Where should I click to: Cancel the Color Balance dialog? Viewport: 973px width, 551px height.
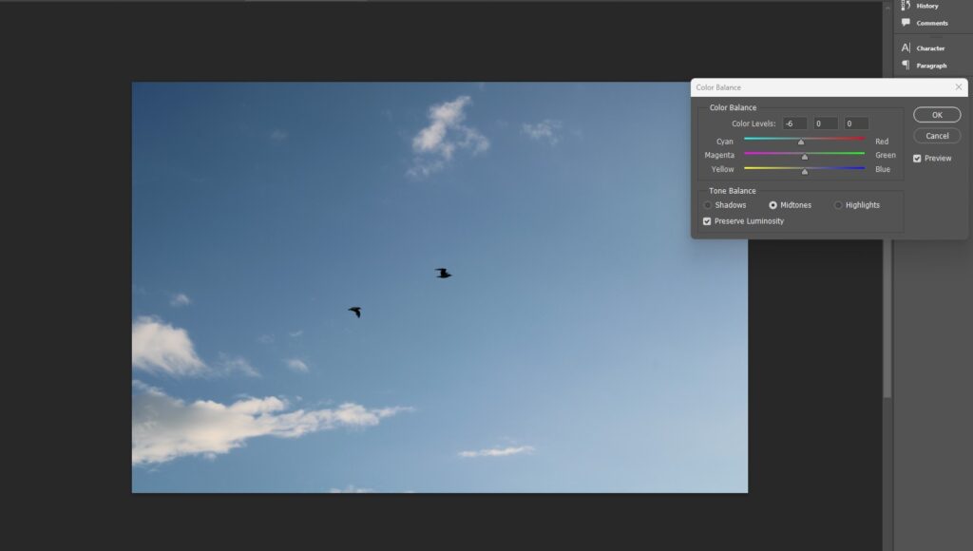coord(937,136)
